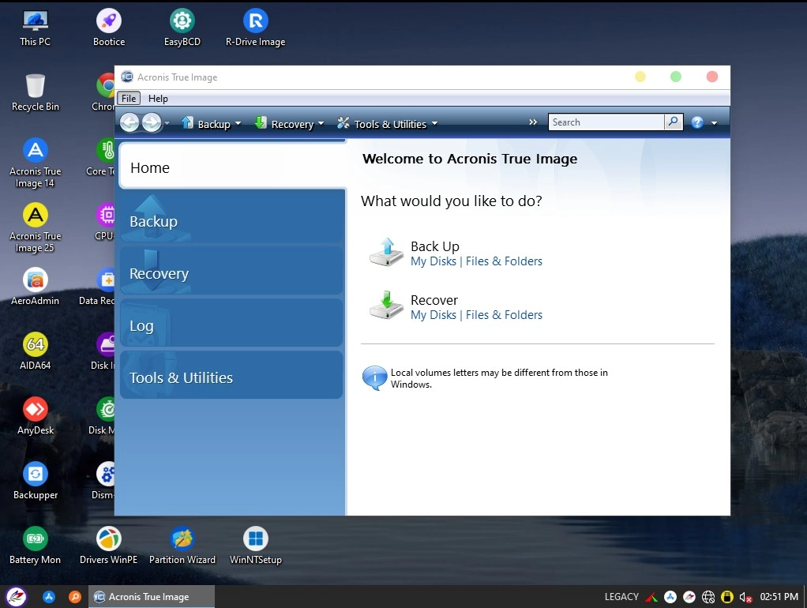Click the back navigation arrow in toolbar
This screenshot has height=608, width=807.
pos(129,122)
